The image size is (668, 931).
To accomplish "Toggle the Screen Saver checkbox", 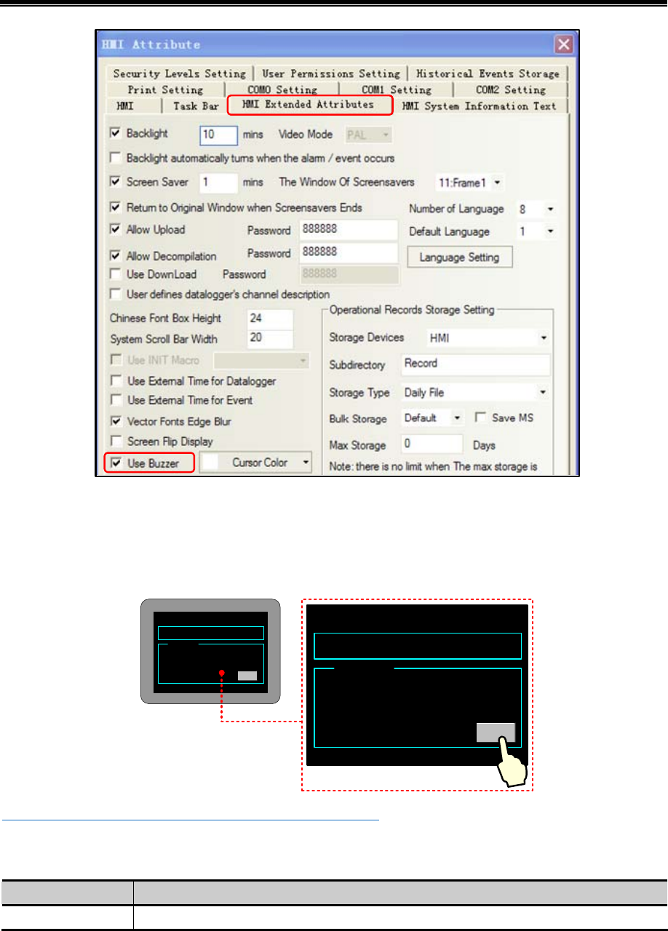I will pyautogui.click(x=115, y=182).
